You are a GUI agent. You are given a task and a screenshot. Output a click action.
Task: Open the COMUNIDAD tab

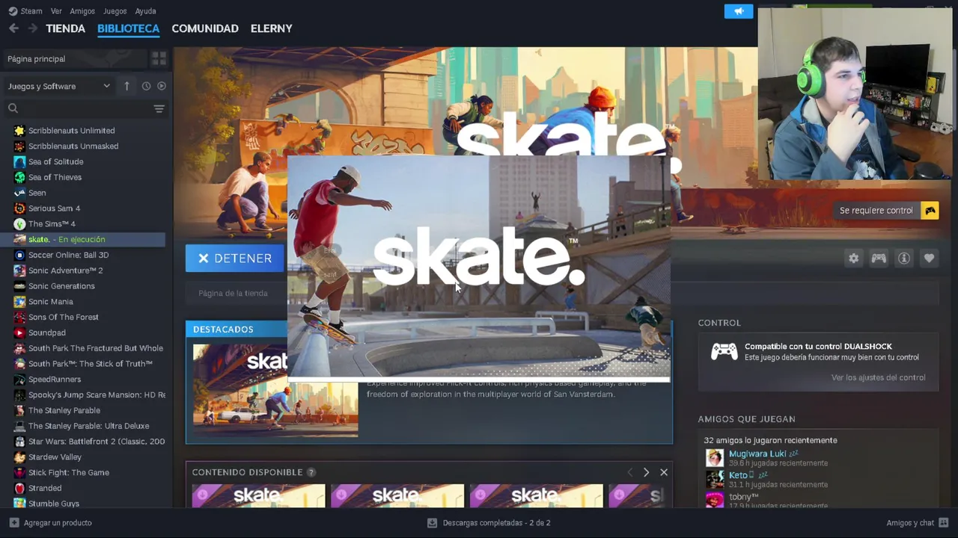tap(205, 28)
